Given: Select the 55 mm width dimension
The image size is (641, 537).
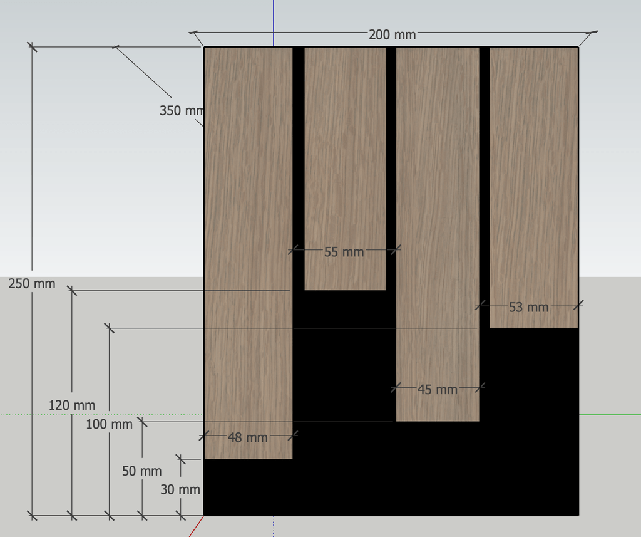Looking at the screenshot, I should [344, 252].
